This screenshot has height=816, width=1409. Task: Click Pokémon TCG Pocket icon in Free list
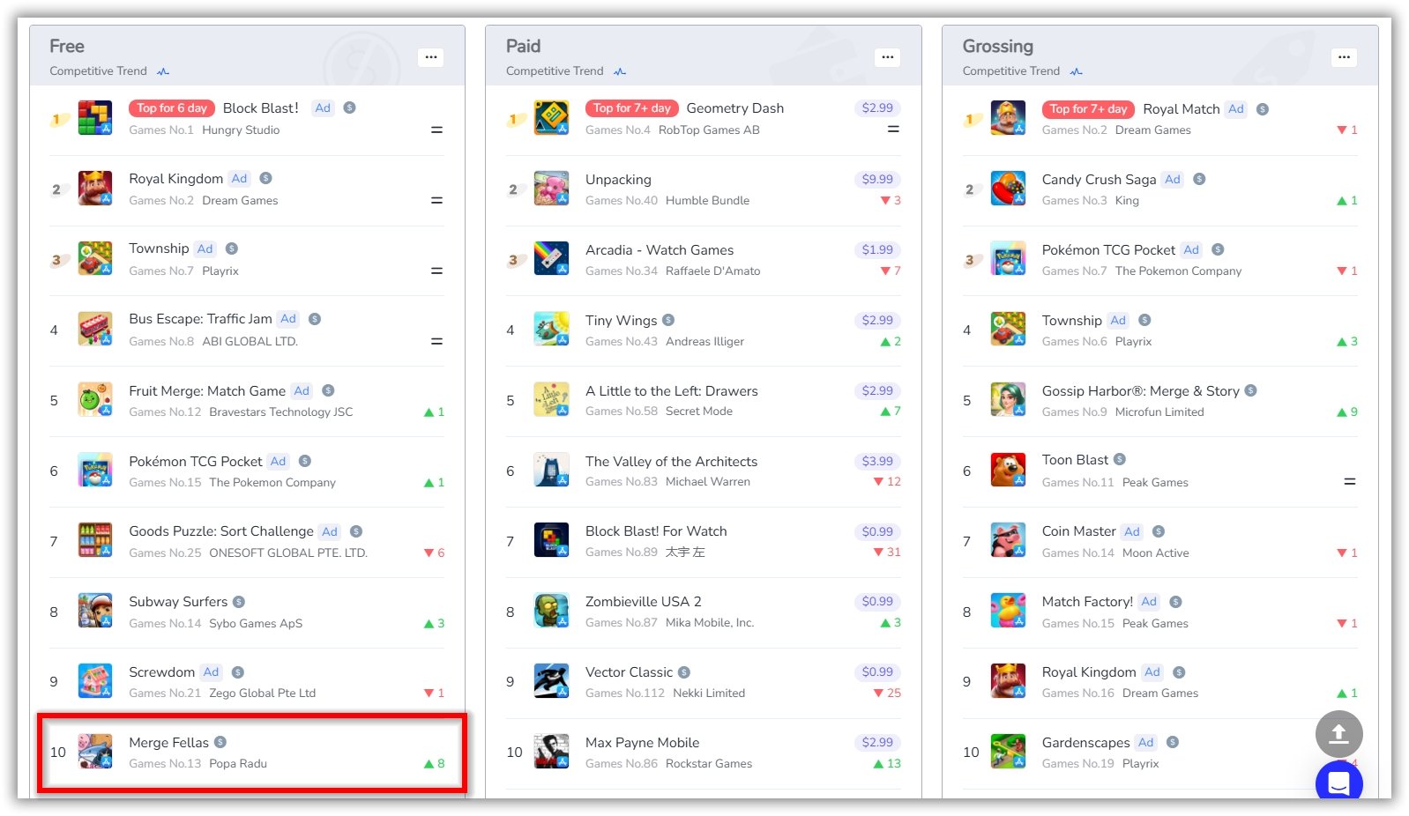click(x=95, y=471)
